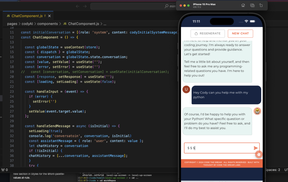
Task: Click the Cody bot avatar icon
Action: 257,111
